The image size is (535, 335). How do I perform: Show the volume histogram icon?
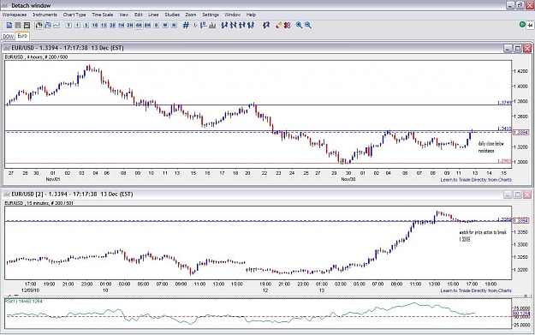(212, 25)
